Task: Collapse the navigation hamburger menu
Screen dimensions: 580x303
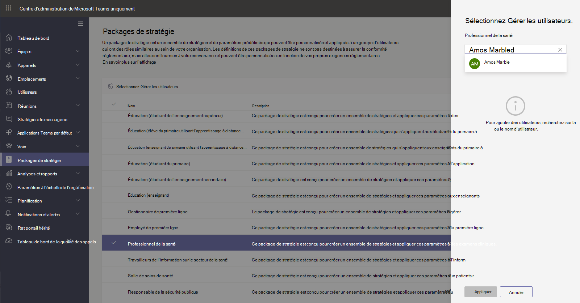Action: point(80,24)
